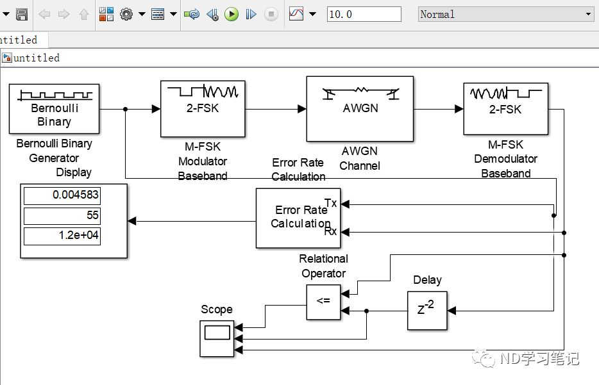Select the Bernoulli Binary Generator block

[55, 109]
